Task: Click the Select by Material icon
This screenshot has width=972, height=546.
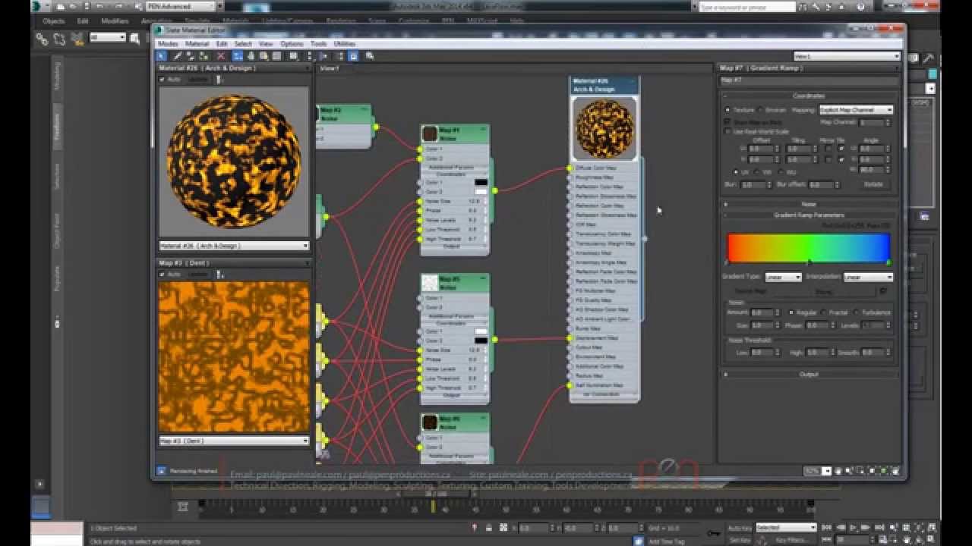Action: [x=369, y=55]
